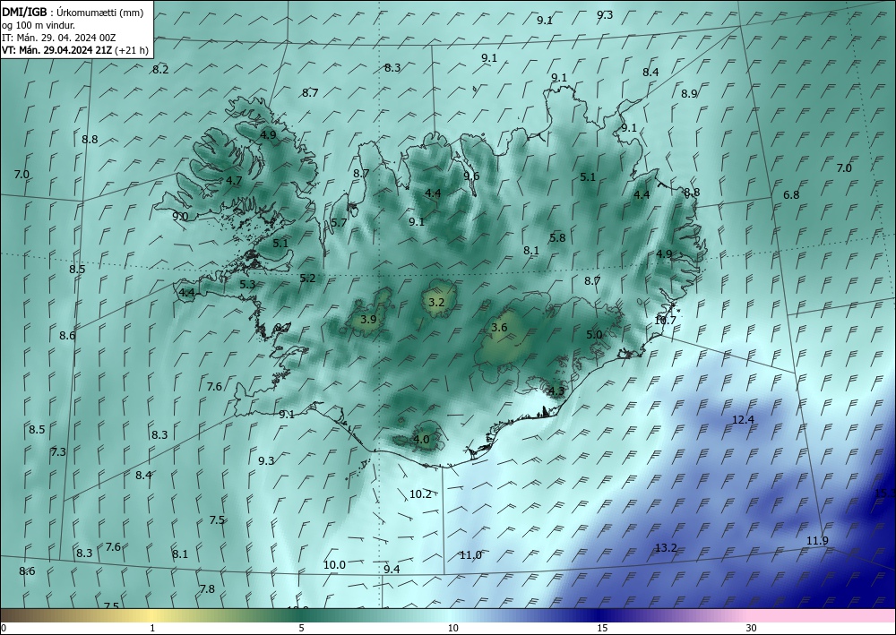Click the 10.2 value south of the coast
The image size is (896, 635).
[420, 494]
